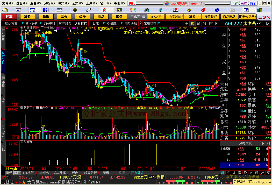Expand the 日线 period dropdown arrow
The width and height of the screenshot is (272, 185).
[104, 23]
